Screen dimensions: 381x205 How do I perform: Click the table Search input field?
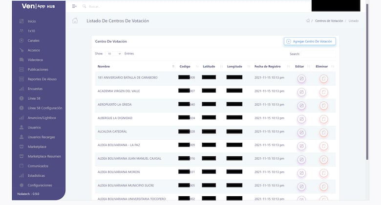click(x=318, y=54)
